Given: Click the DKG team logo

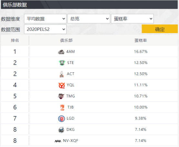Looking at the screenshot, I should tap(61, 130).
